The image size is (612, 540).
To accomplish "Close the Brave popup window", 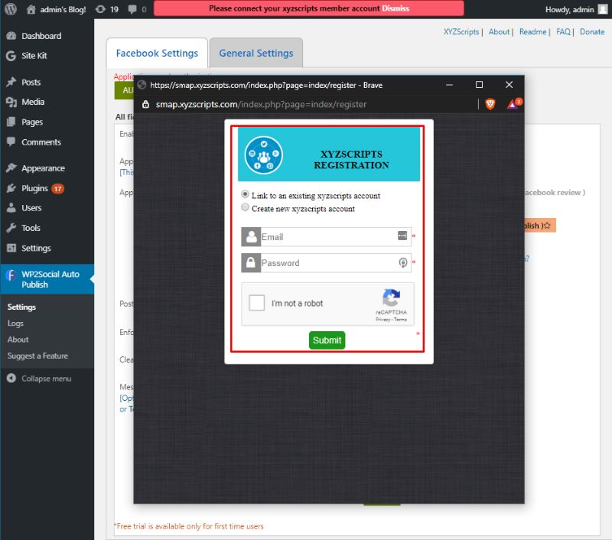I will pos(509,85).
